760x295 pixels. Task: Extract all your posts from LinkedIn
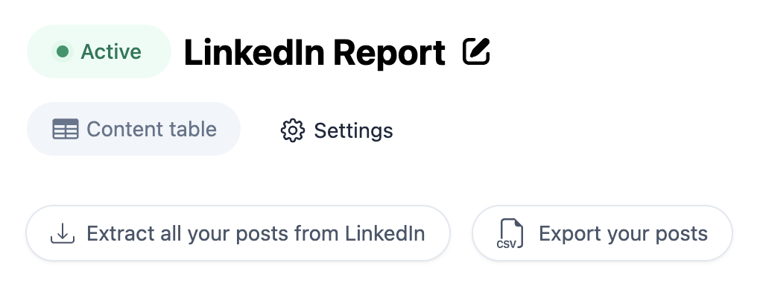click(x=238, y=233)
